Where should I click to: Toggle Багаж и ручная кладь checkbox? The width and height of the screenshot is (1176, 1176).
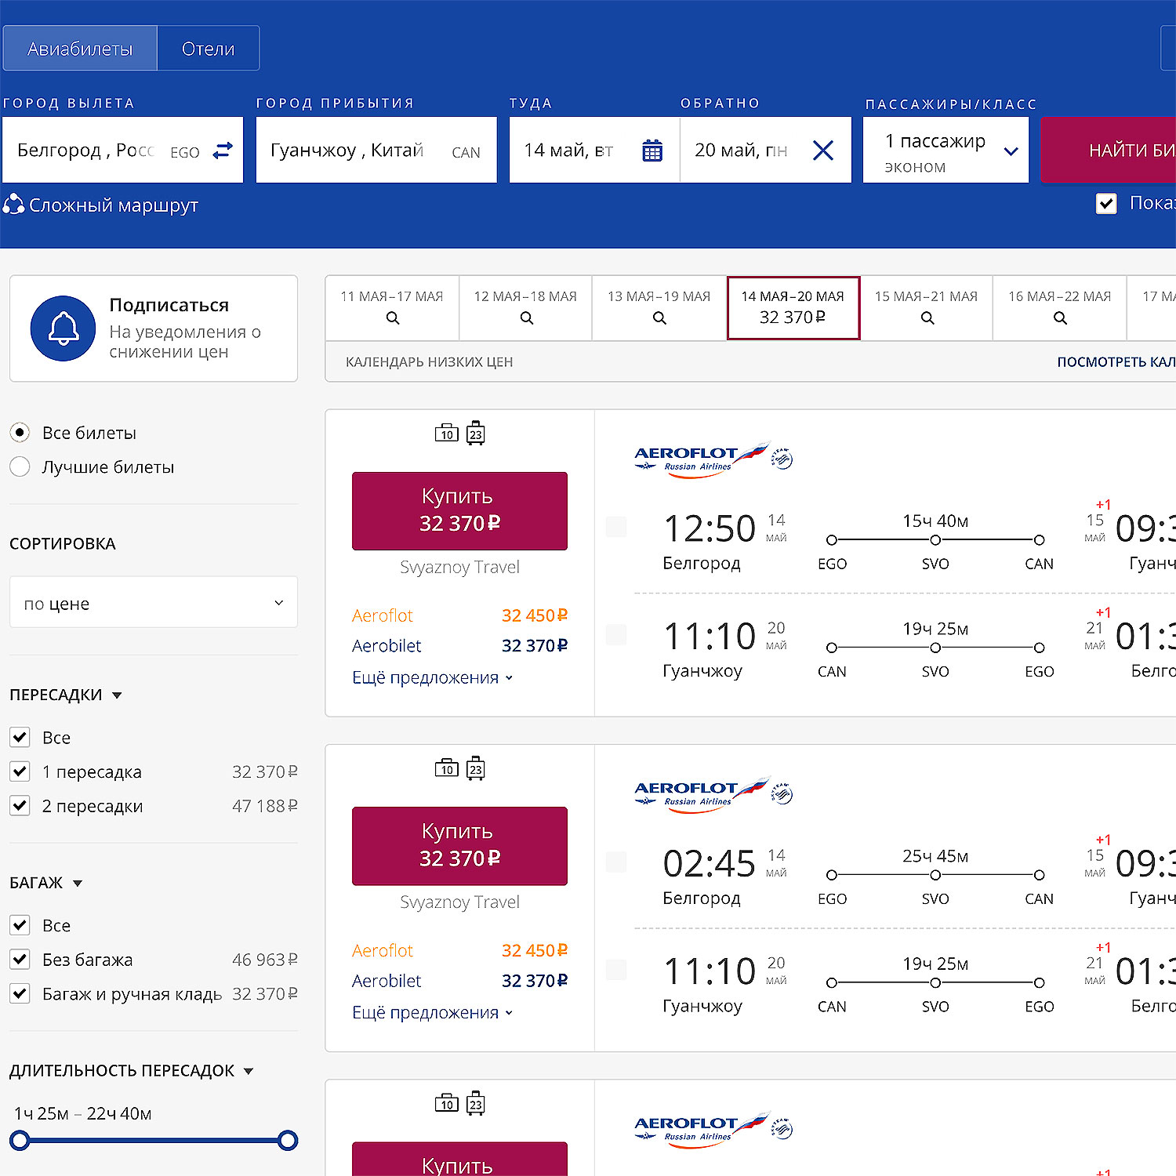(x=20, y=993)
